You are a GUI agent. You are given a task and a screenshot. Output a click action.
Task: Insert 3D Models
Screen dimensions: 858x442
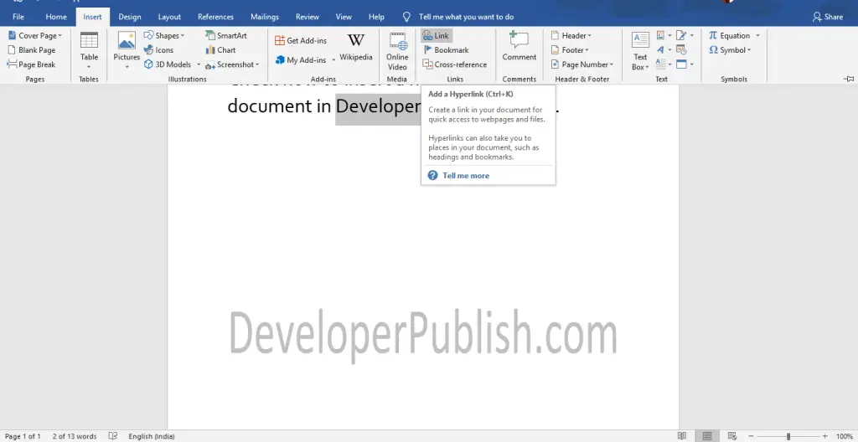coord(168,64)
